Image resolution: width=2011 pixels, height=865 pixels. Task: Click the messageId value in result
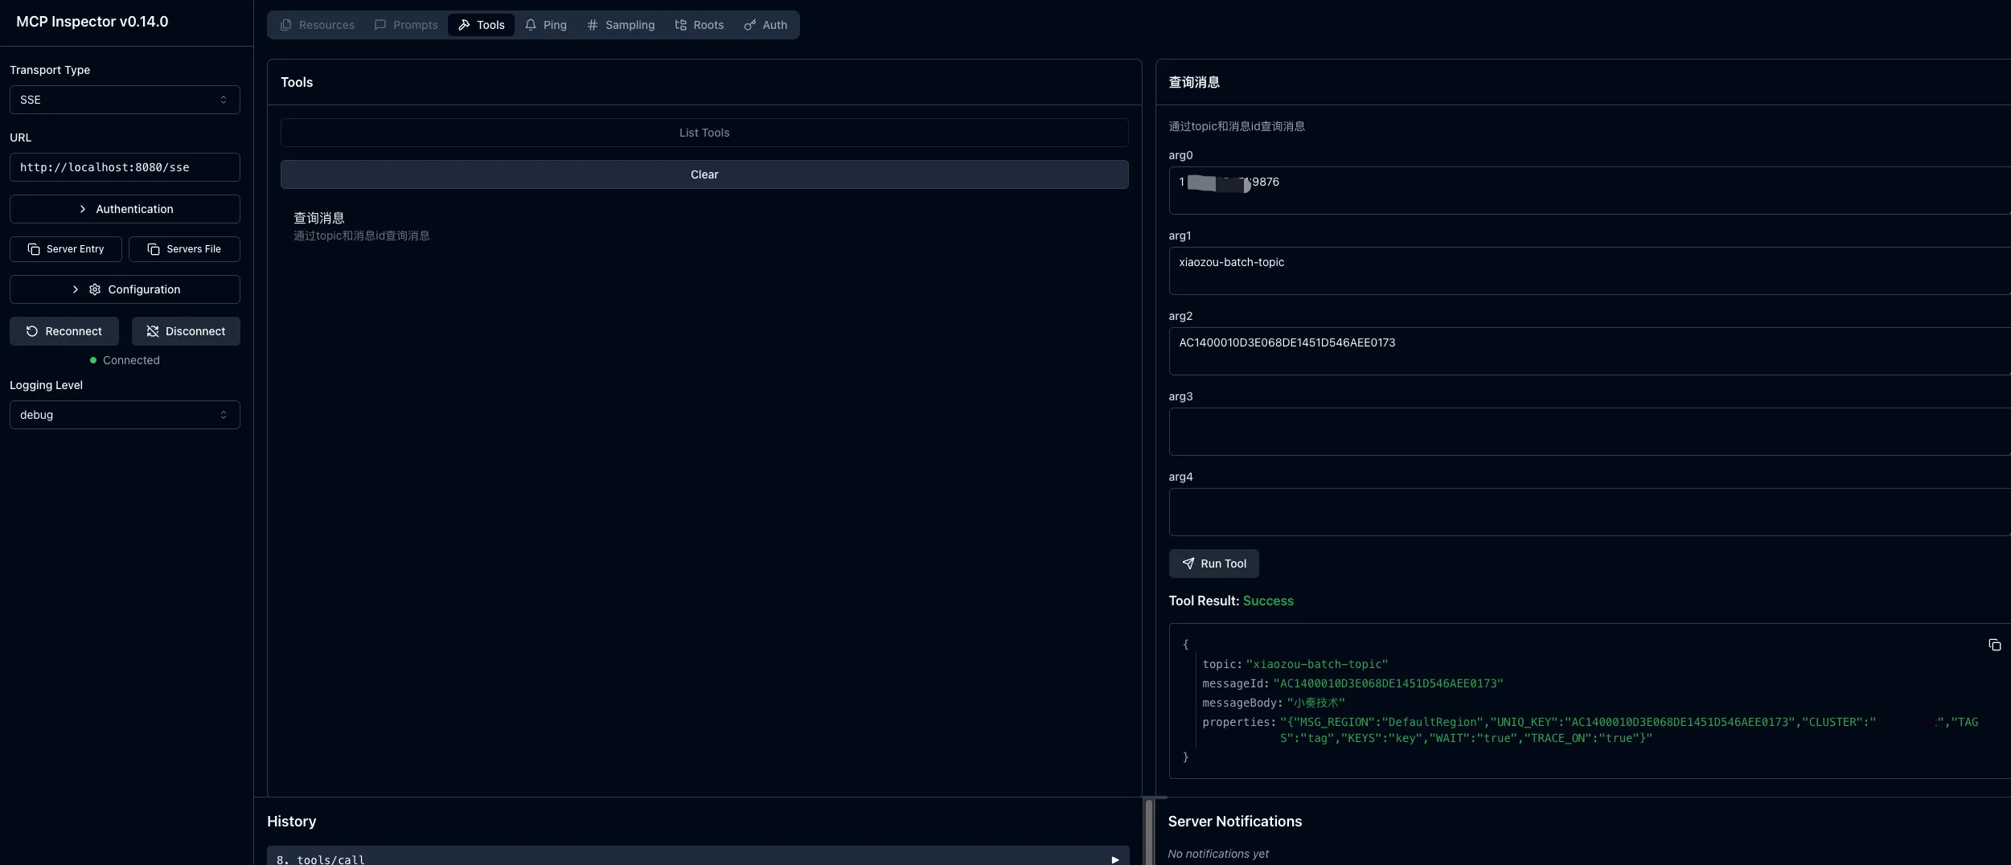[x=1388, y=683]
